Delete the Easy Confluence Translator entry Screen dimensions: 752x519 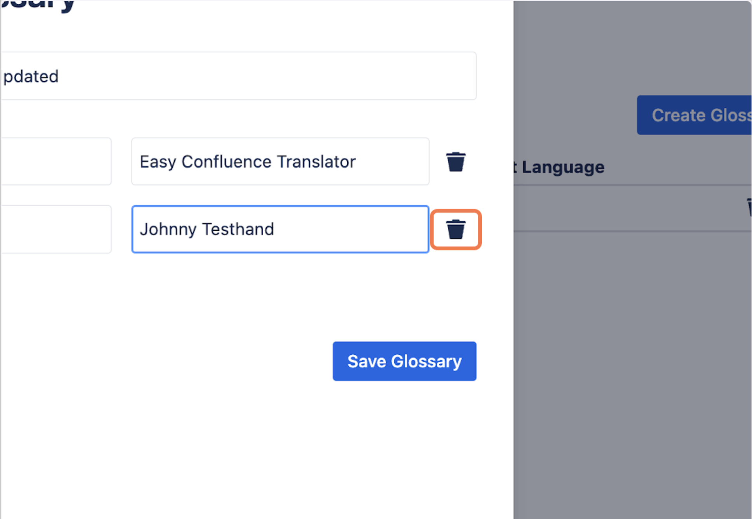click(x=455, y=162)
